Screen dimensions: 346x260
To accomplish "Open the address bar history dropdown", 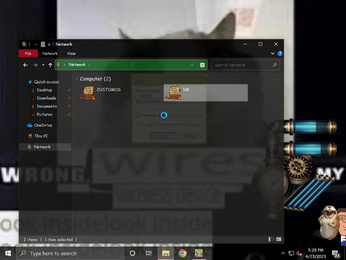I will pos(192,65).
